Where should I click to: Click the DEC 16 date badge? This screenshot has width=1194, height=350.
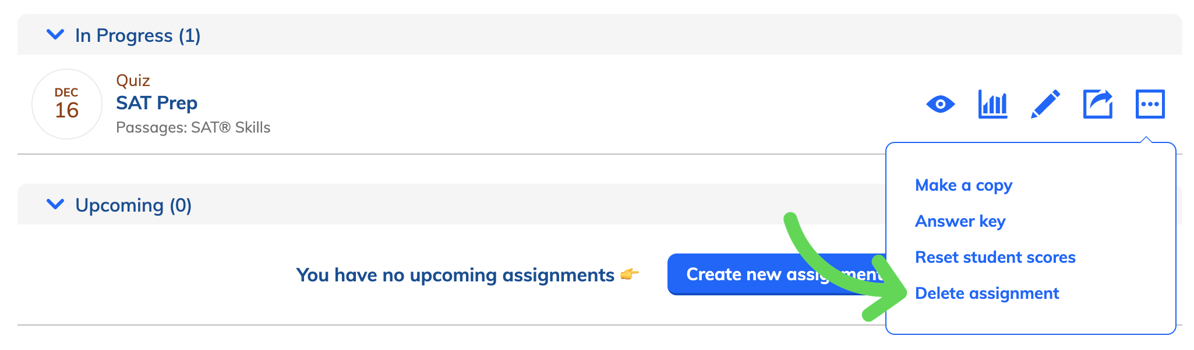click(x=67, y=104)
